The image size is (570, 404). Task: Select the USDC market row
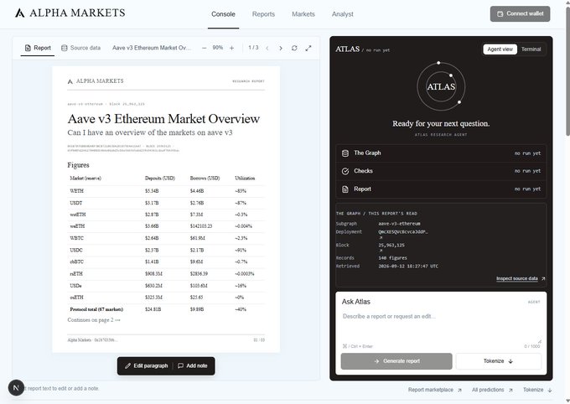click(166, 250)
